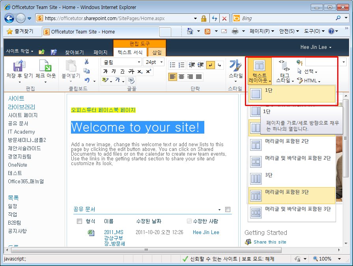The image size is (353, 266).
Task: Clear text formatting in the 글꼴 group
Action: click(x=131, y=80)
